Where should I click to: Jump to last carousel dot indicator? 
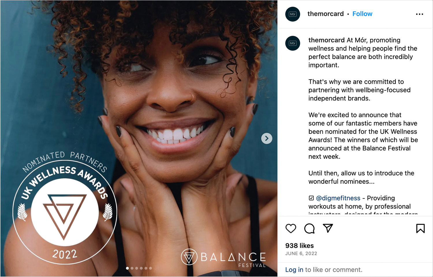coord(150,268)
